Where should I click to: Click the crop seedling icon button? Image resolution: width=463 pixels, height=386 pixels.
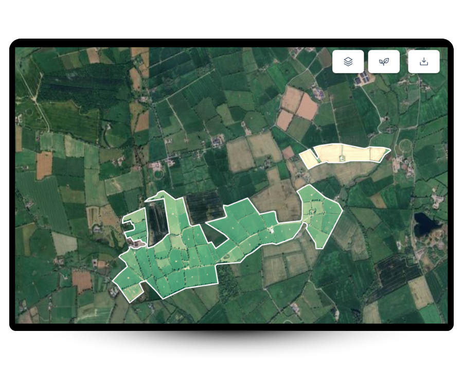384,62
